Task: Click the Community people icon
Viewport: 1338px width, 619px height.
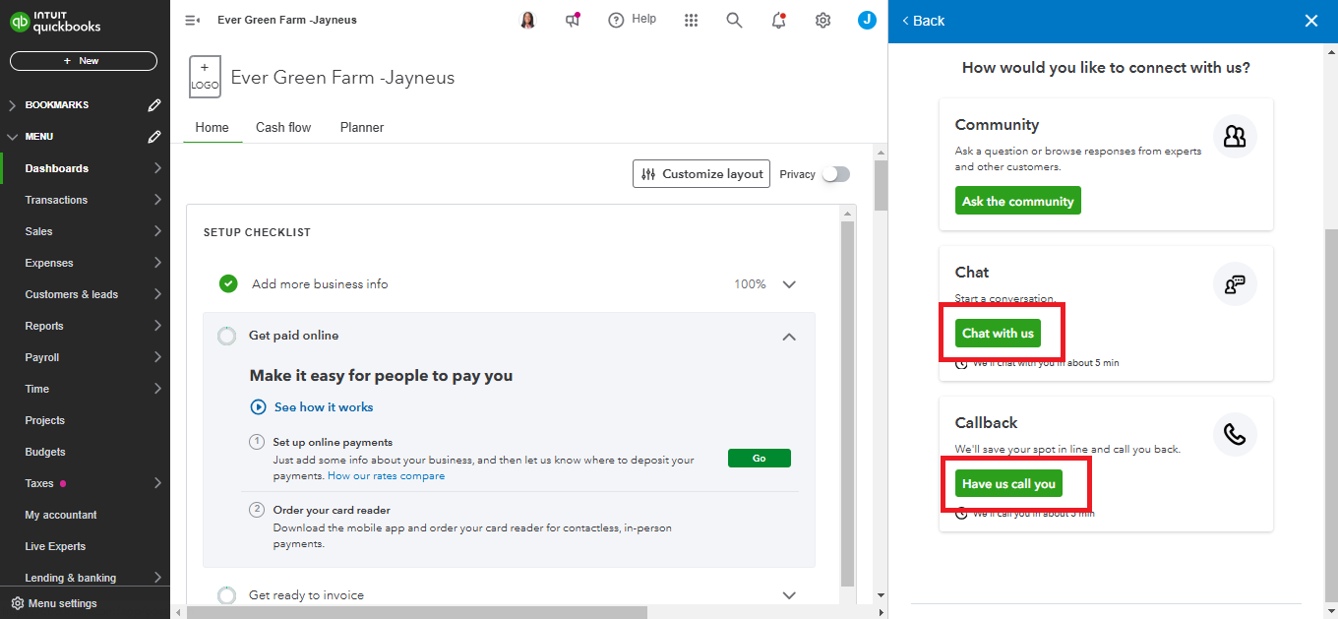Action: click(1235, 136)
